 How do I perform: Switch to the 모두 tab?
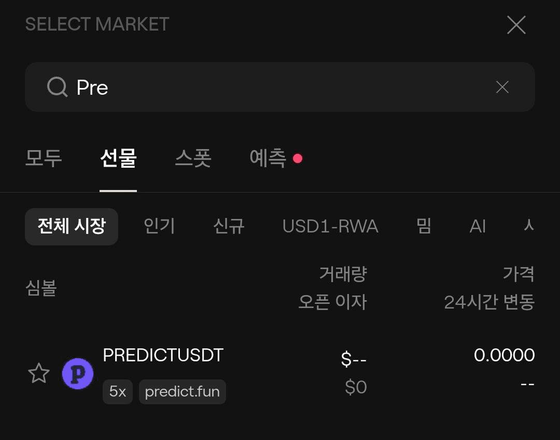(x=44, y=158)
